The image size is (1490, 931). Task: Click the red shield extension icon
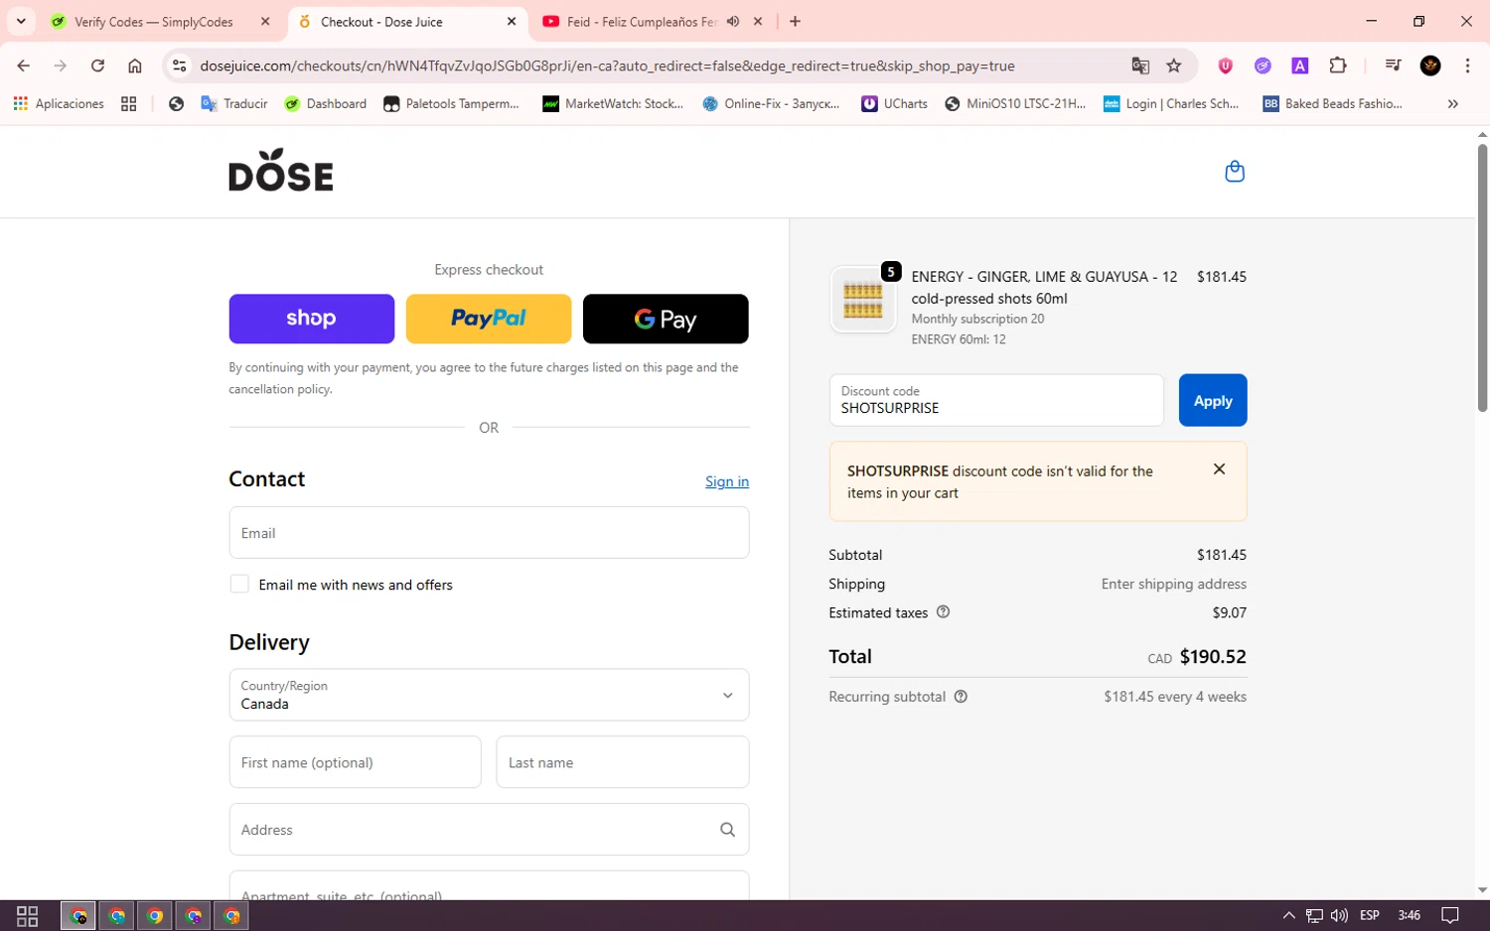1226,66
